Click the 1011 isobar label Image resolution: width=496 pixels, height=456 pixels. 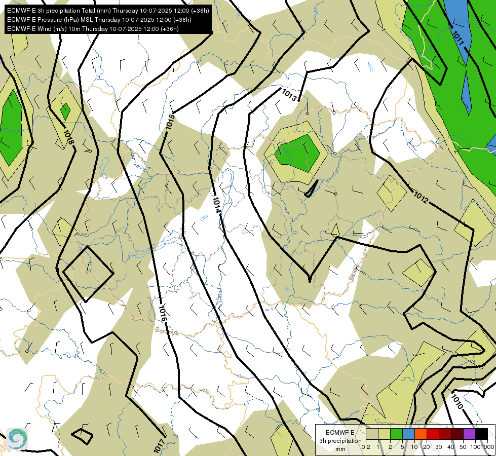click(x=457, y=39)
